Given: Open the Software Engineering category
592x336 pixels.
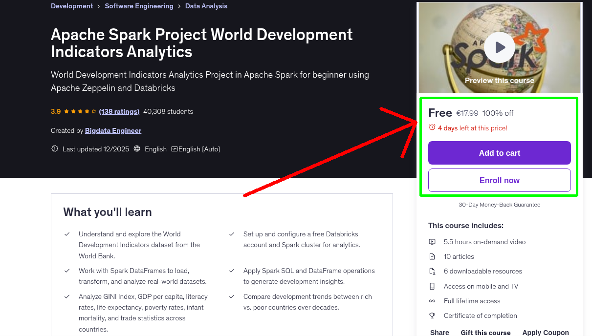Looking at the screenshot, I should click(139, 6).
